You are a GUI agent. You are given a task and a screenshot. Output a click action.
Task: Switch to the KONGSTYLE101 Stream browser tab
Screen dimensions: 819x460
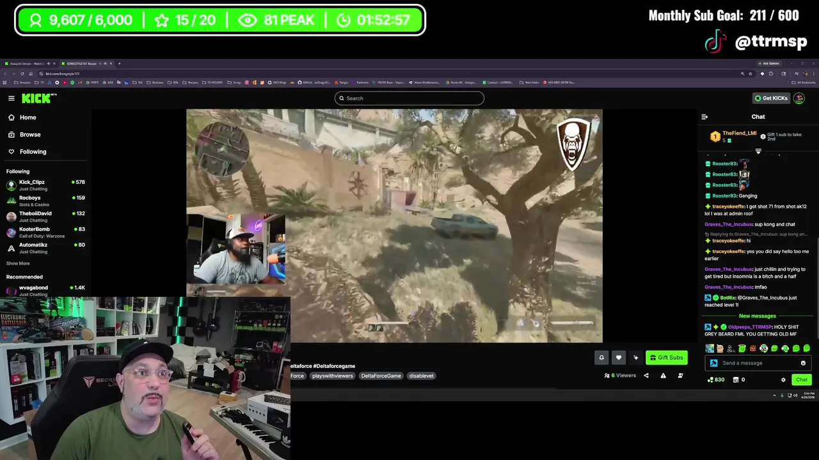tap(88, 63)
